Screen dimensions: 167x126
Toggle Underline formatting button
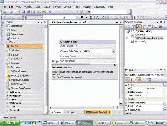[x=91, y=17]
